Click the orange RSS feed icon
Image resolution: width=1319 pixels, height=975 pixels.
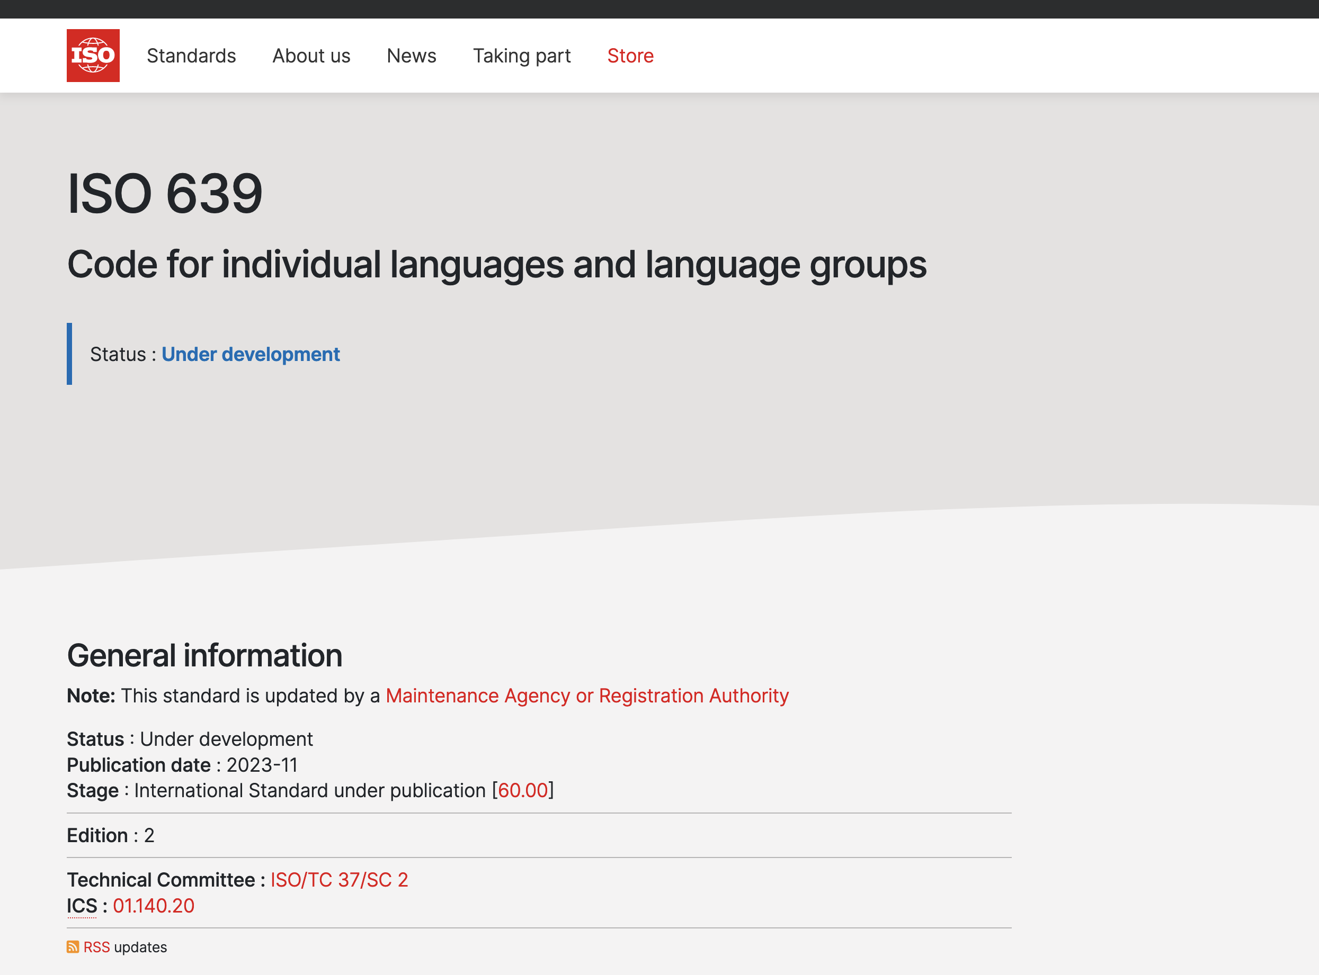73,947
